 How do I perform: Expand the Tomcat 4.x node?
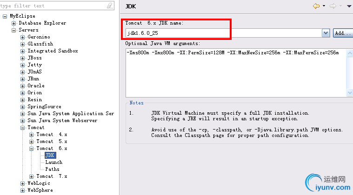(32, 135)
